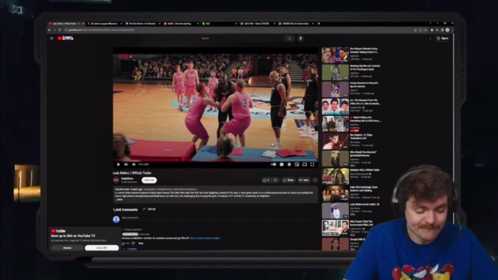
Task: Open the DailyWire+ channel avatar
Action: click(116, 179)
